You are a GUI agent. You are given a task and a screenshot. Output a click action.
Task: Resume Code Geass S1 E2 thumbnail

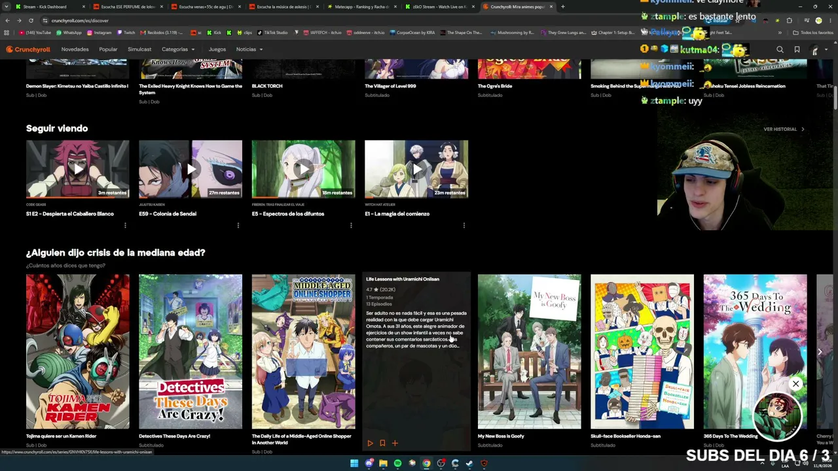pos(78,169)
